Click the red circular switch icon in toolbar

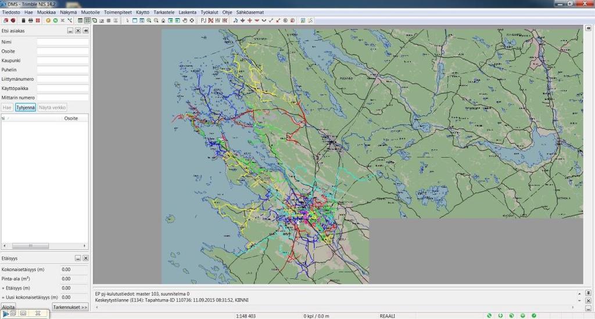293,20
